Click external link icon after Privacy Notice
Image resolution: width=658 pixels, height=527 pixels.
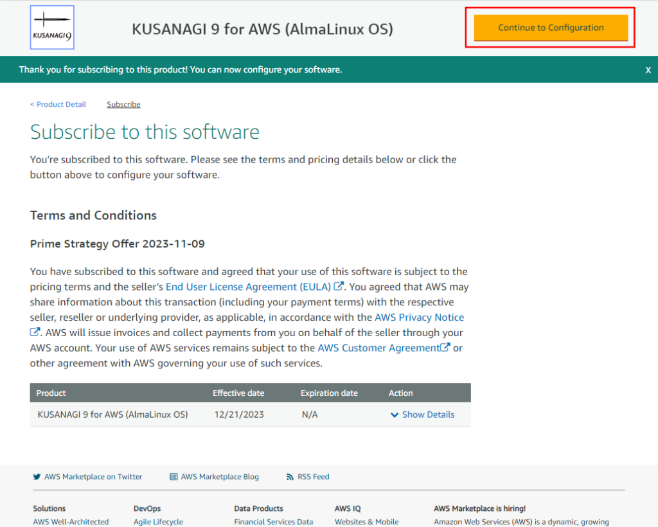[35, 332]
